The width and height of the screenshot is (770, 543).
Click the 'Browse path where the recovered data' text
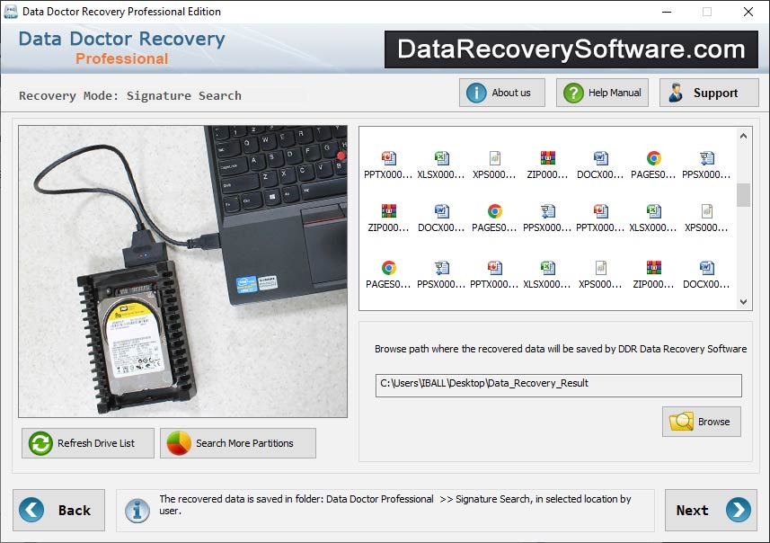pos(561,349)
